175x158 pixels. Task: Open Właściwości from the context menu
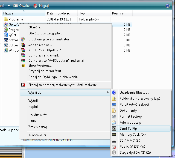coord(65,135)
